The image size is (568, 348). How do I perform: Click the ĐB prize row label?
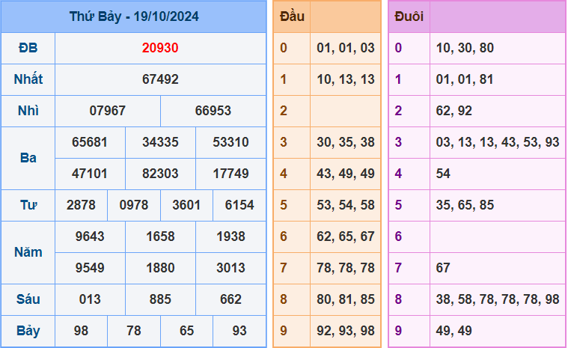(28, 48)
